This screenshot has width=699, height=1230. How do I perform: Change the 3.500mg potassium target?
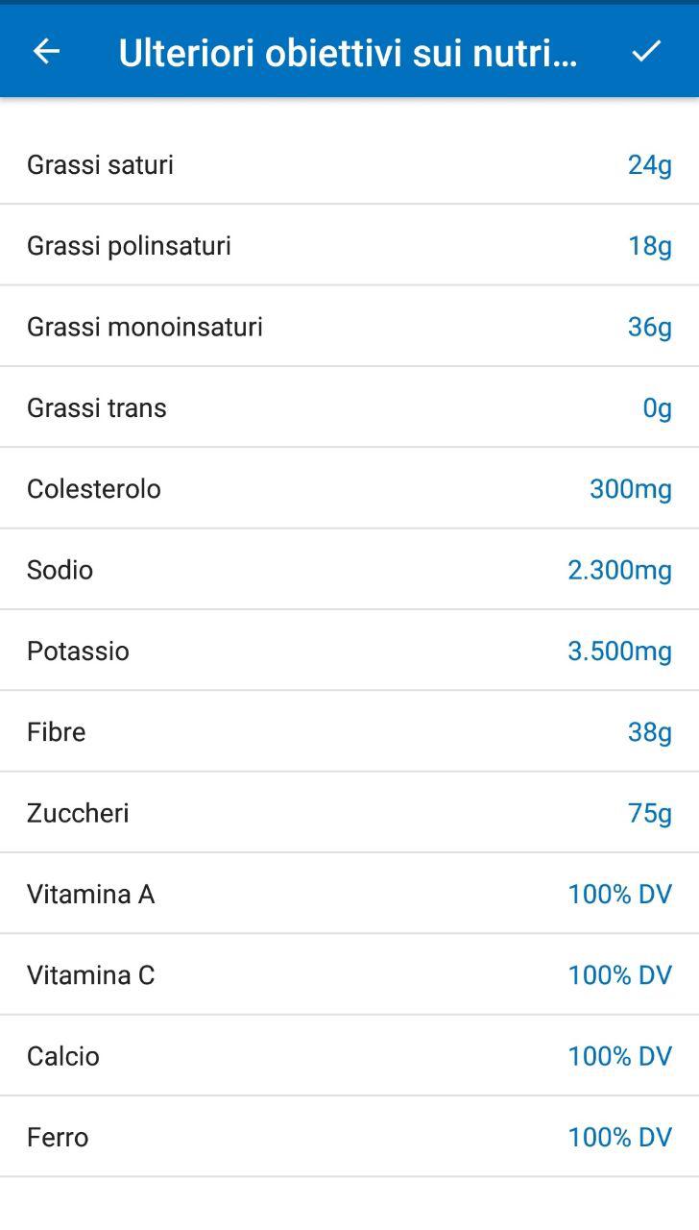(x=619, y=652)
